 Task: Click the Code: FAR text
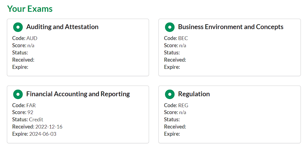point(24,105)
